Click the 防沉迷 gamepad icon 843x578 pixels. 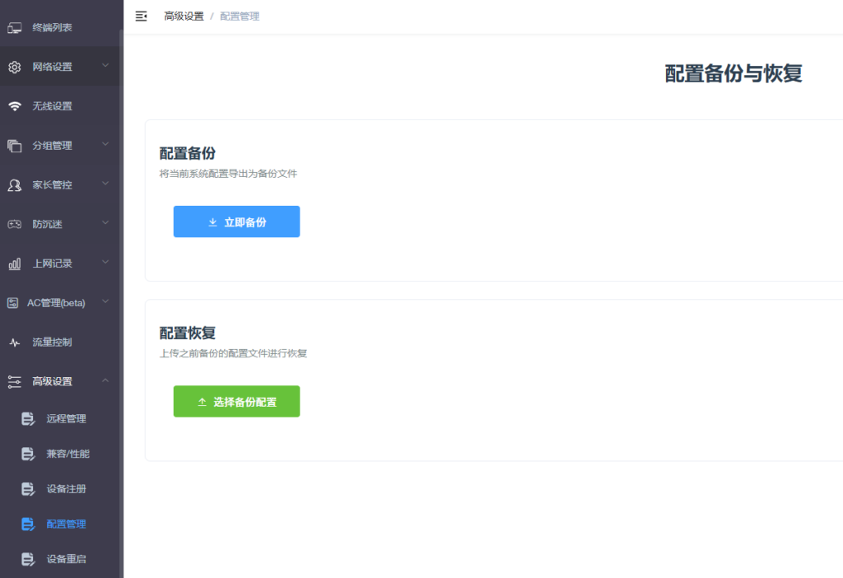coord(15,224)
